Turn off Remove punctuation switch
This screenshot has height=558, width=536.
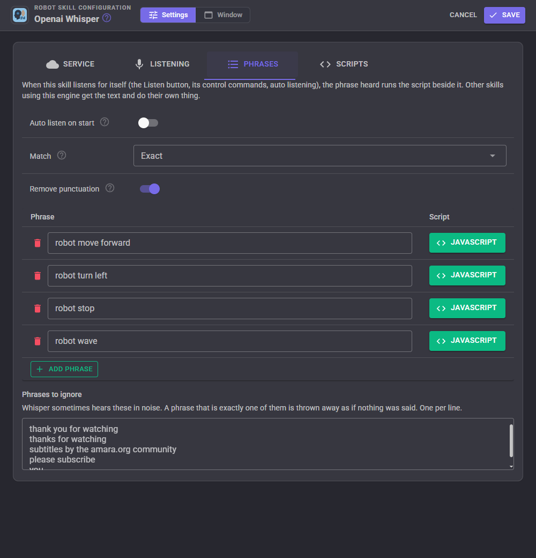pos(150,189)
